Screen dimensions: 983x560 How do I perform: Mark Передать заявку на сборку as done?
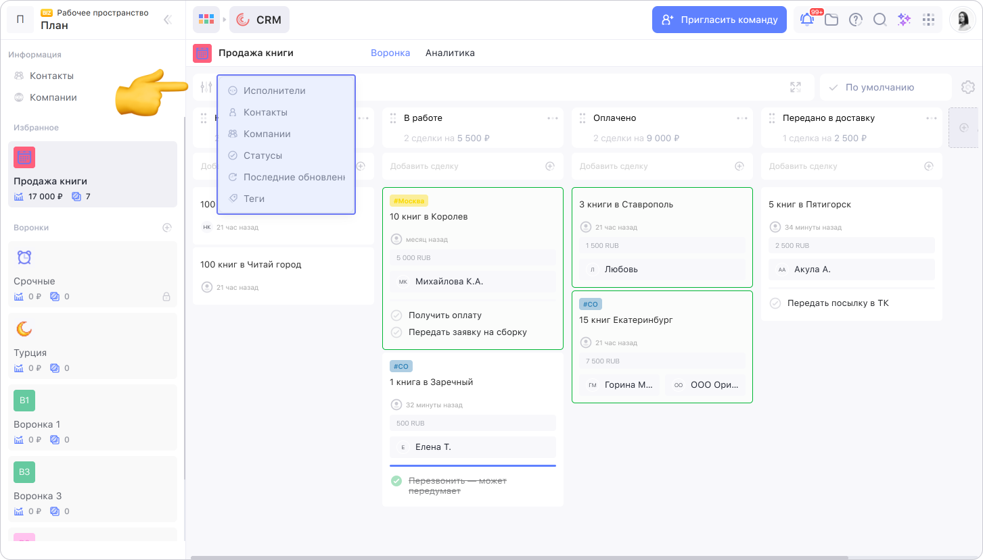click(396, 332)
